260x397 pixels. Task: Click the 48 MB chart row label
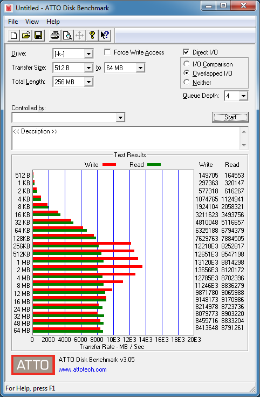click(x=22, y=324)
